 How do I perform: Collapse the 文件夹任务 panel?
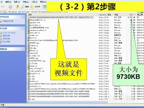coord(23,17)
